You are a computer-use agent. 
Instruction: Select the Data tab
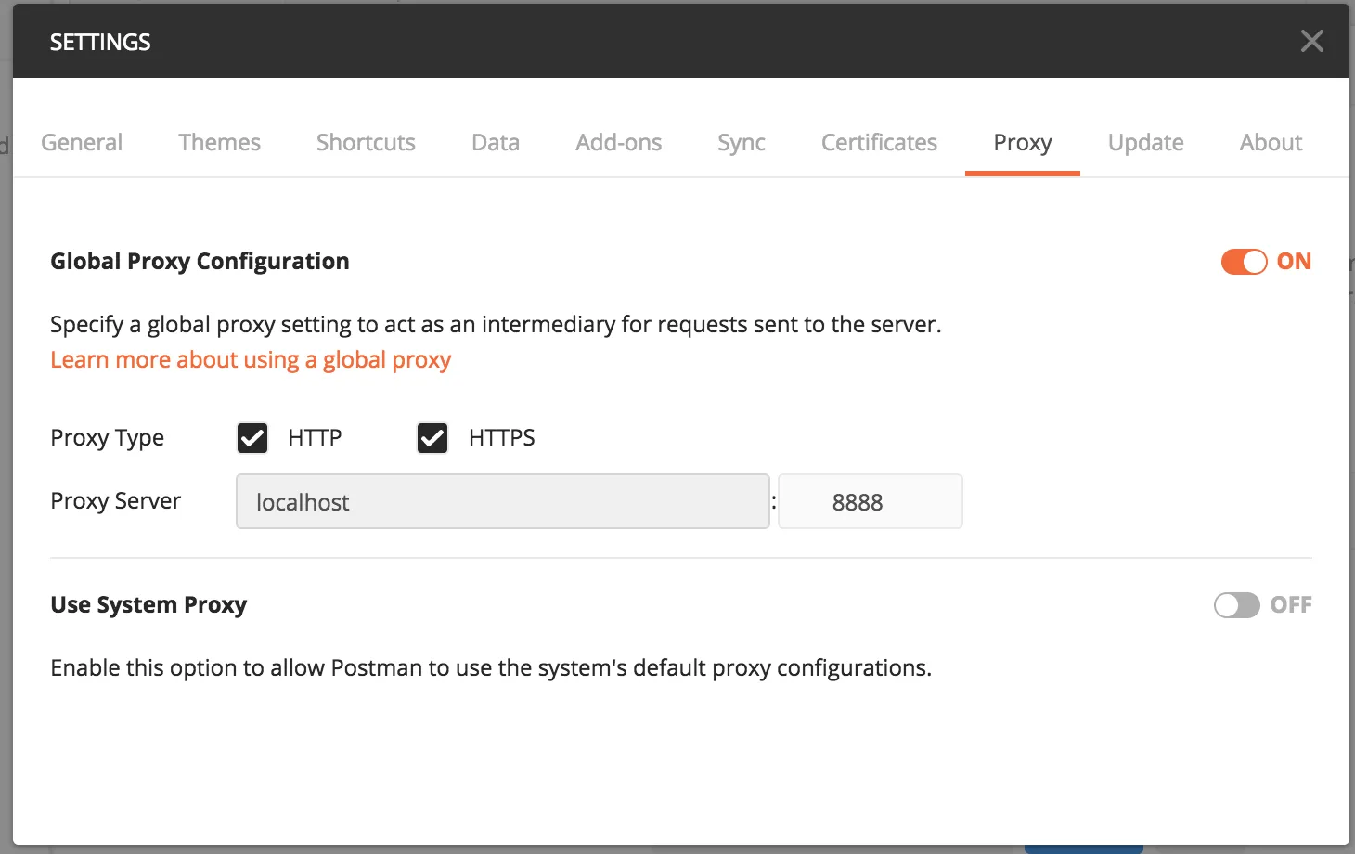[496, 142]
